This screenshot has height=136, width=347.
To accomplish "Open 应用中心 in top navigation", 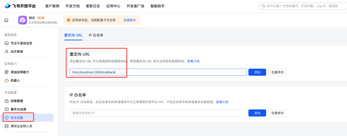I will click(x=113, y=6).
